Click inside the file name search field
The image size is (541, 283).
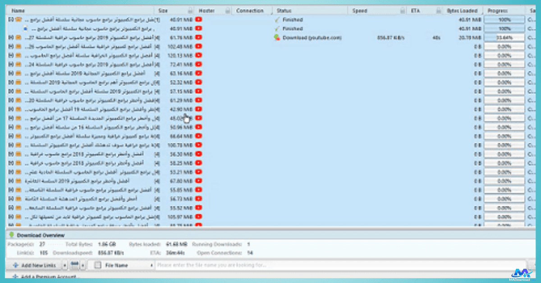225,265
